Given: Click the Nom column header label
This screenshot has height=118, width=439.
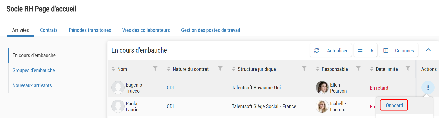Looking at the screenshot, I should (122, 69).
